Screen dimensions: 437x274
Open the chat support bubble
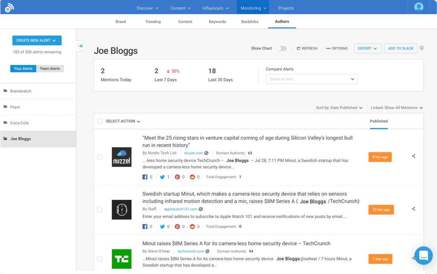423,255
